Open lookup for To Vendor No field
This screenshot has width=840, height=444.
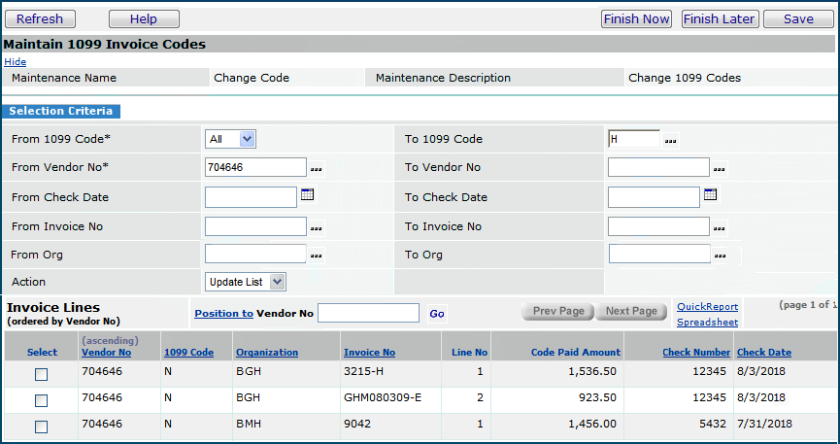point(720,169)
